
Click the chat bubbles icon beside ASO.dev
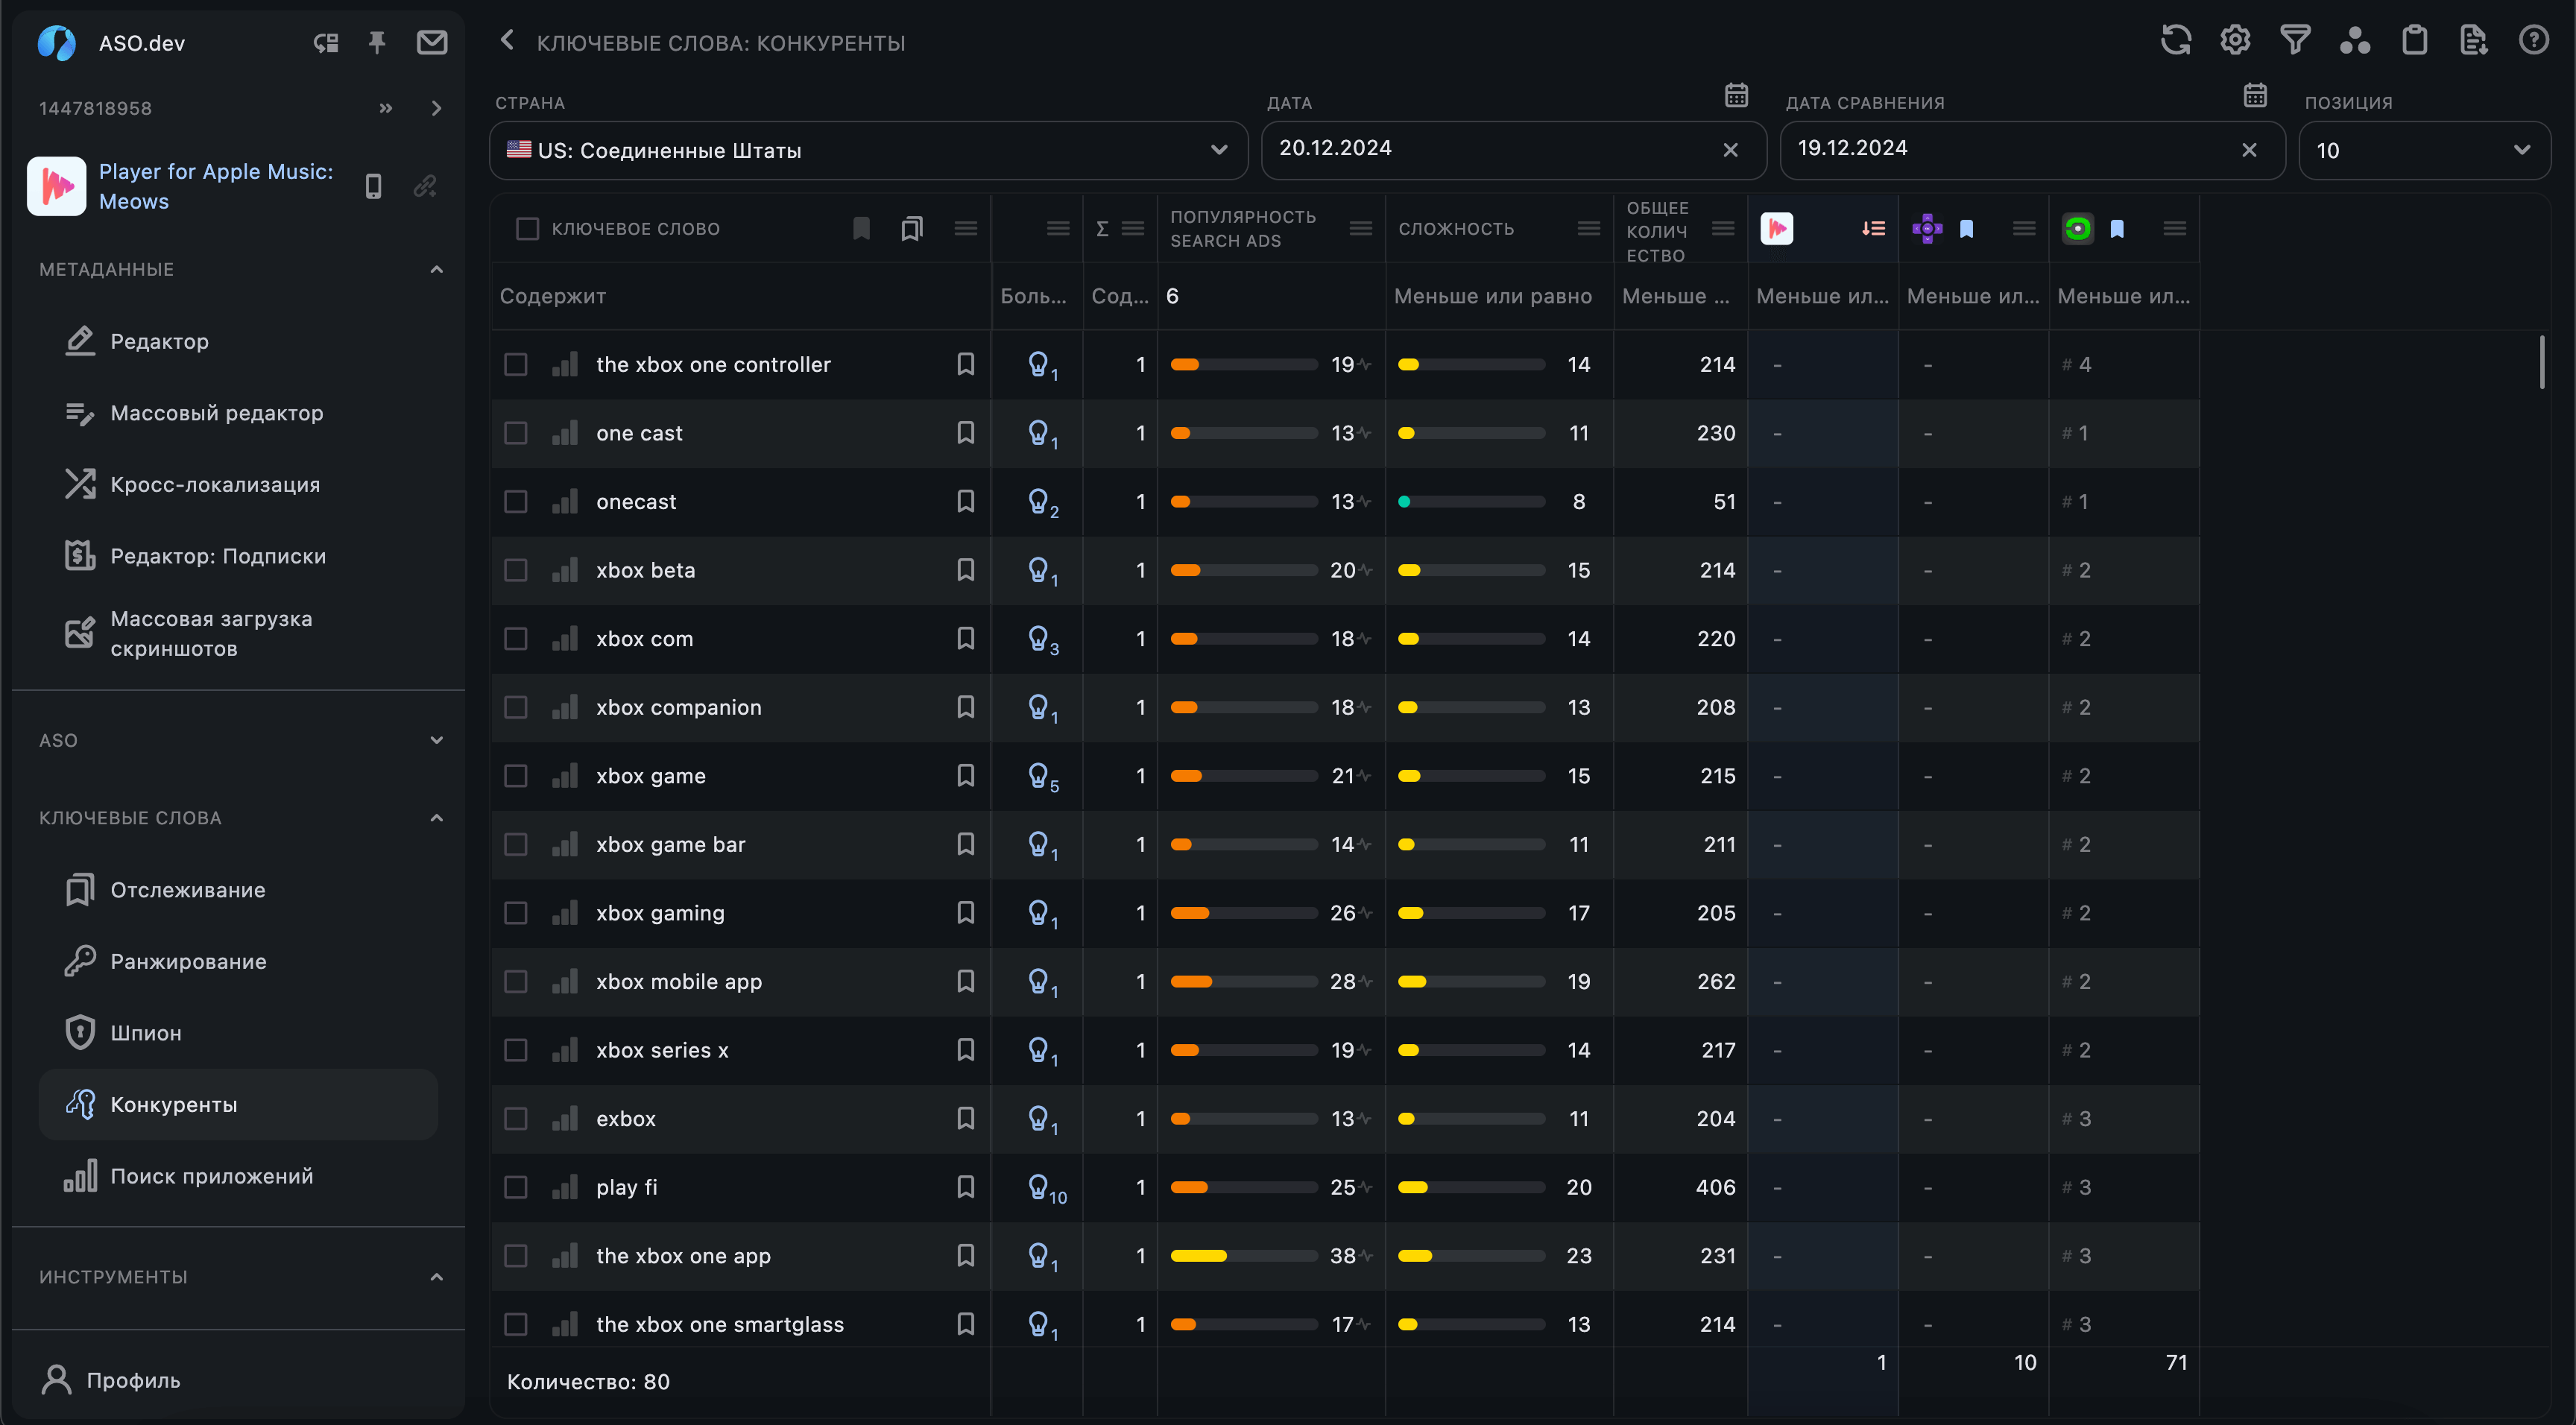[326, 42]
